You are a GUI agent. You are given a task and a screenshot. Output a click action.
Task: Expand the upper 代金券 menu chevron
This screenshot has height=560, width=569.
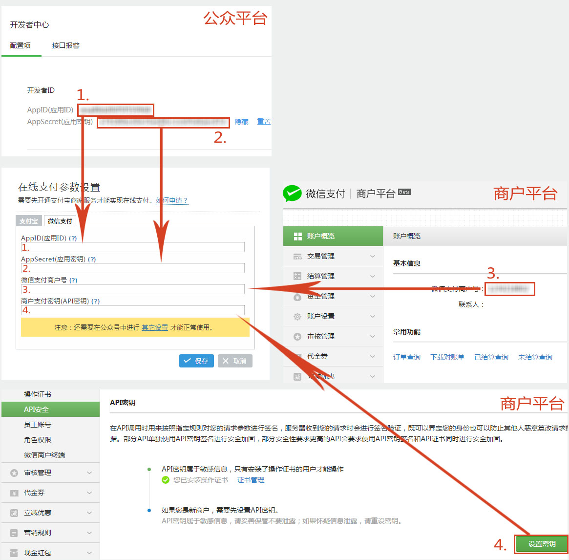(373, 357)
